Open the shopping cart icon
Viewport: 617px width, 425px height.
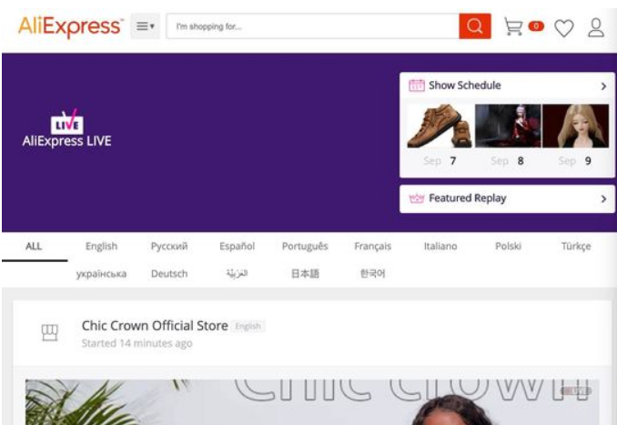pos(513,26)
